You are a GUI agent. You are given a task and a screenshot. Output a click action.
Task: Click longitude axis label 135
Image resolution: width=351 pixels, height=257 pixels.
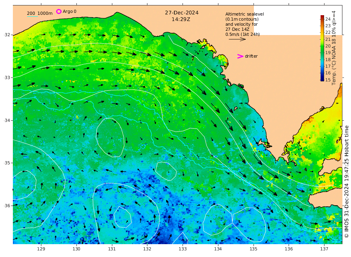point(253,249)
